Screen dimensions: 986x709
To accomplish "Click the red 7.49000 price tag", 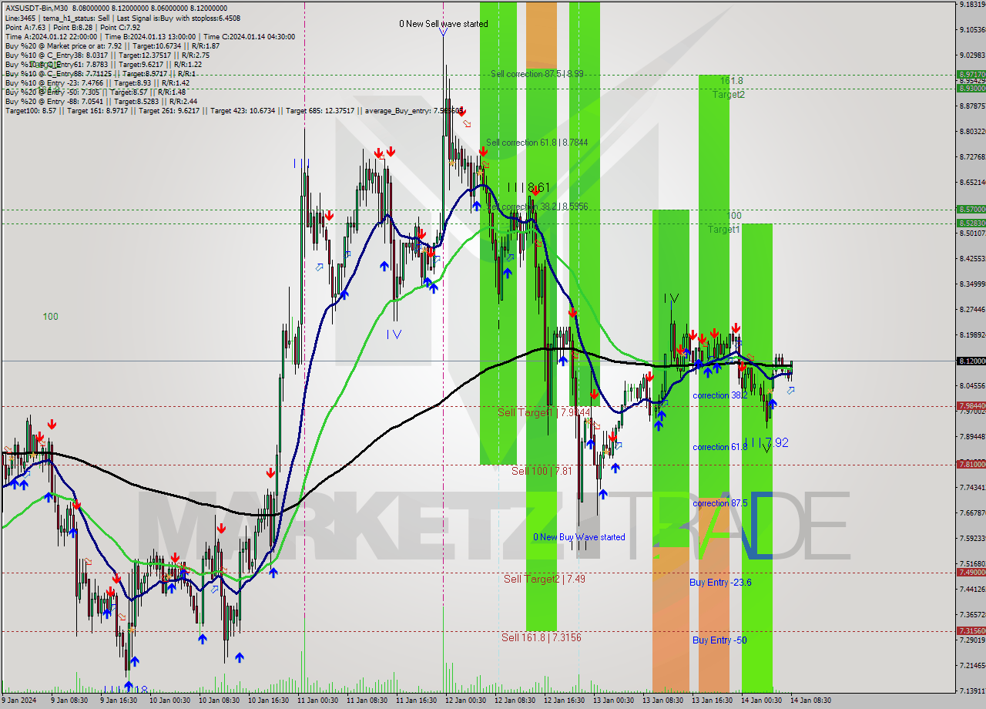I will (x=971, y=572).
